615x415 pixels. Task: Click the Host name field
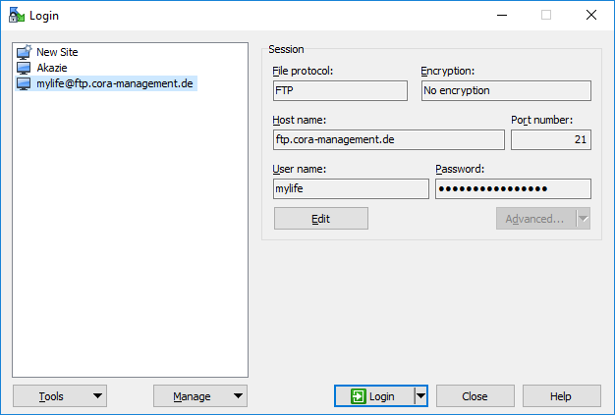click(389, 139)
